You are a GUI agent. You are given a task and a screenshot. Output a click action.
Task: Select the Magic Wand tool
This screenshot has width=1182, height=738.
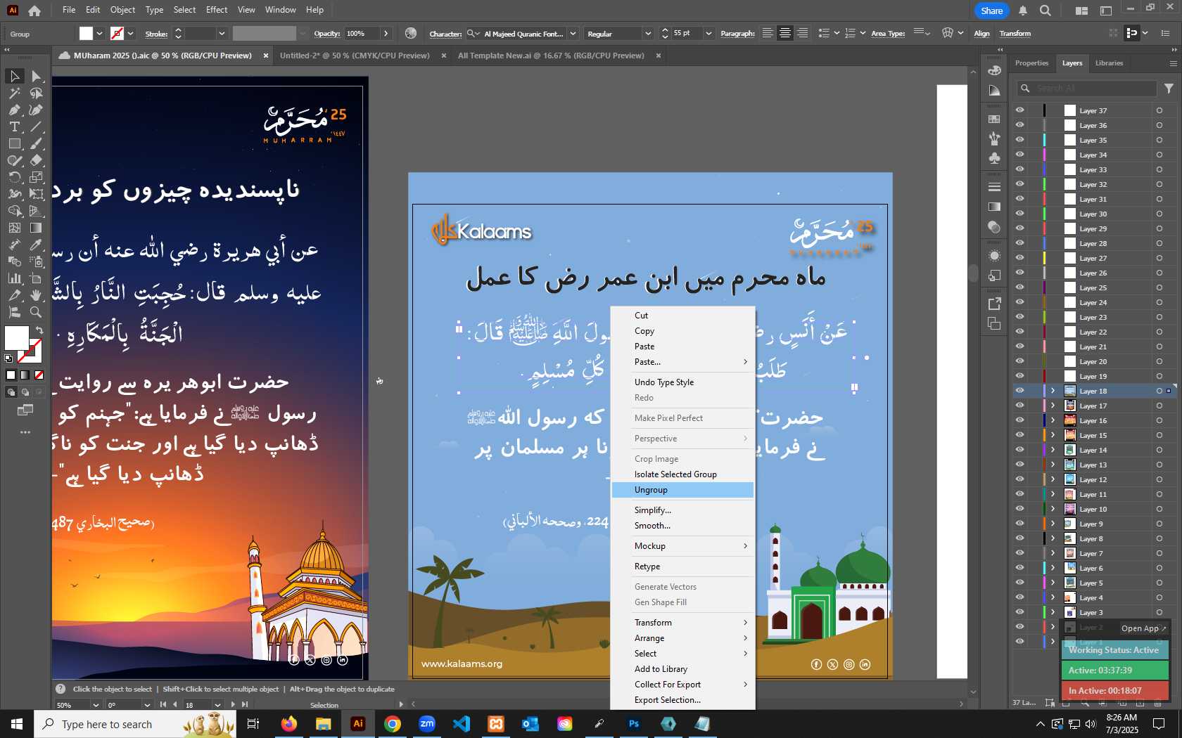[14, 93]
